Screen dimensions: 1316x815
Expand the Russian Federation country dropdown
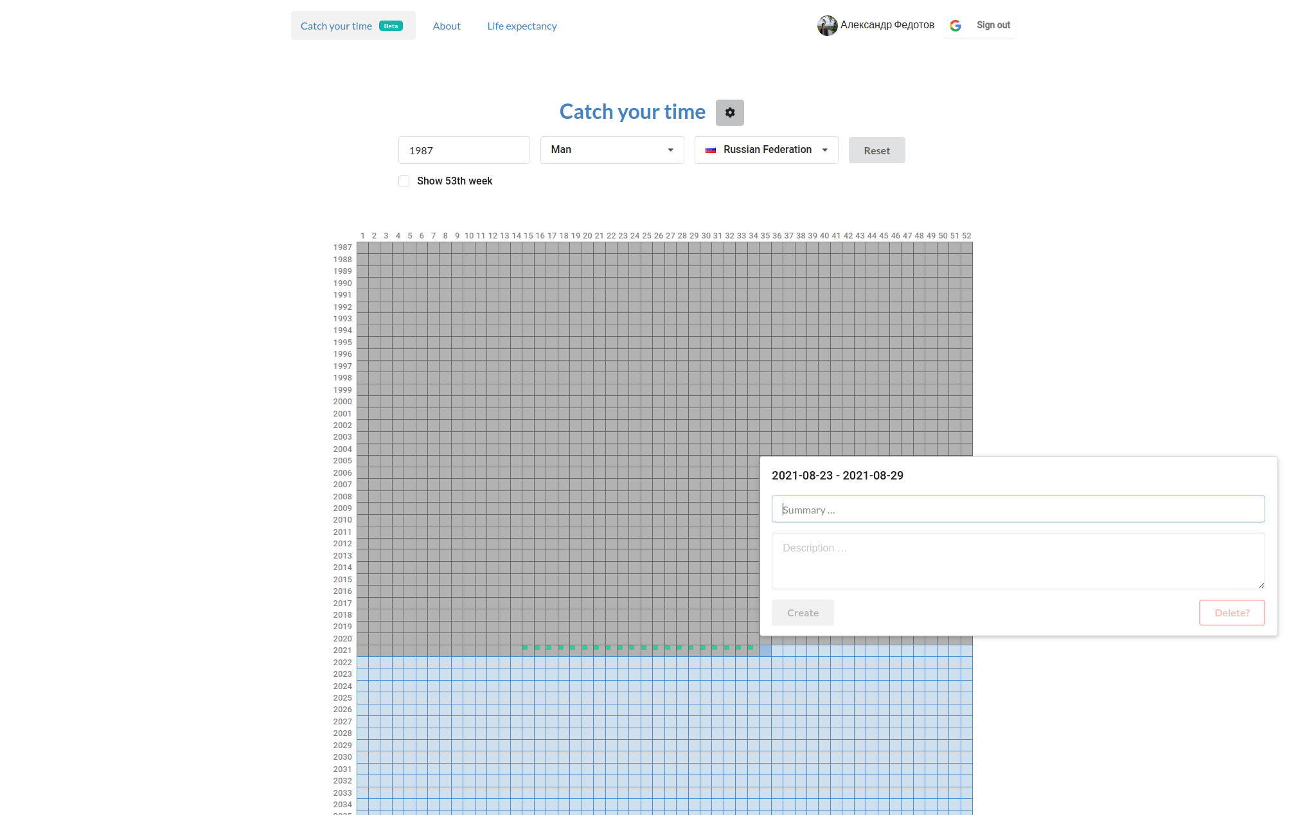tap(766, 150)
